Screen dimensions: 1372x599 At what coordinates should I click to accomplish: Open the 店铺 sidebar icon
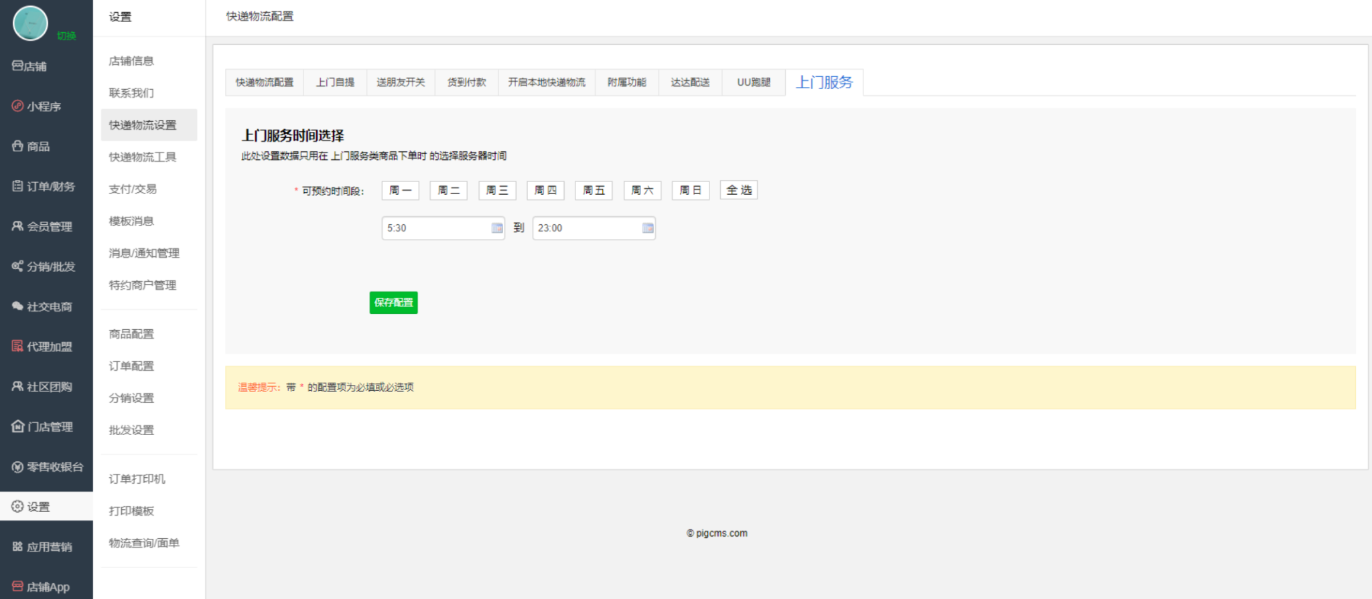click(17, 66)
